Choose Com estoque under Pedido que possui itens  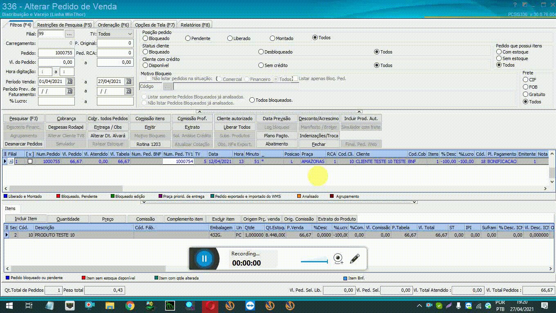click(x=499, y=52)
